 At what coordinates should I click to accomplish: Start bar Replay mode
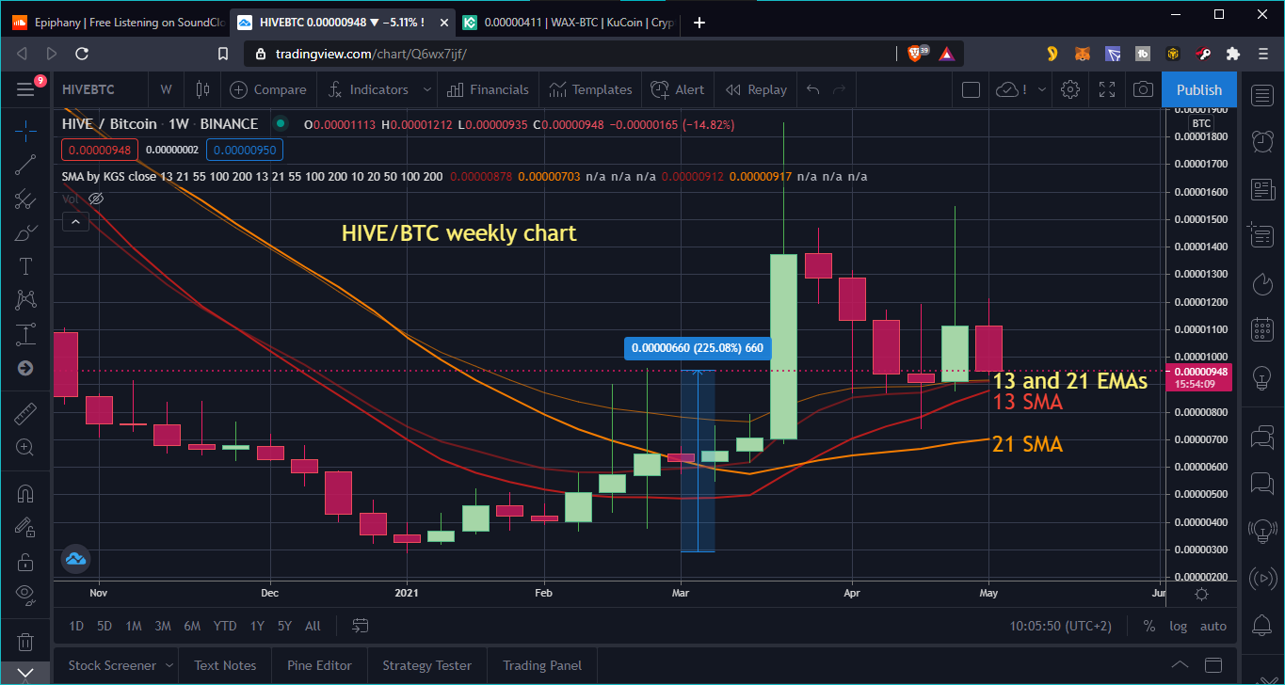(x=756, y=89)
